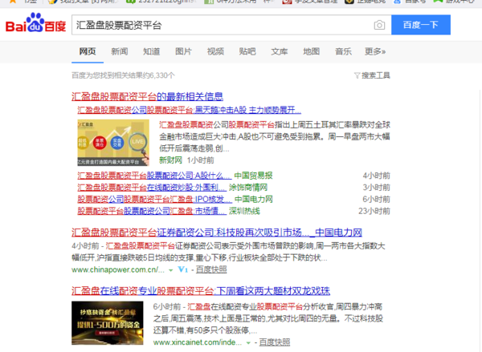Open news link ending A股什么...
Viewport: 482px width, 352px height.
click(x=154, y=176)
